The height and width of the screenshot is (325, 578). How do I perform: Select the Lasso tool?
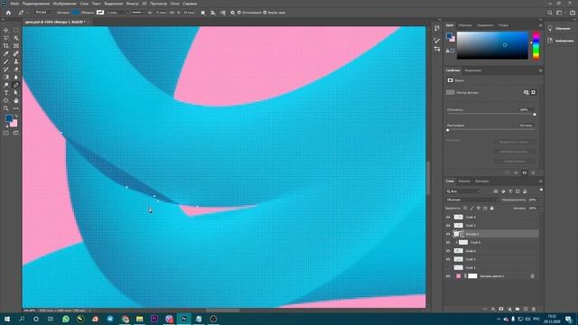pyautogui.click(x=6, y=38)
